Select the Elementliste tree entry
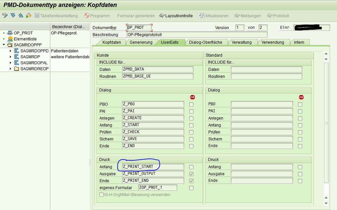Image resolution: width=337 pixels, height=210 pixels. pos(25,39)
